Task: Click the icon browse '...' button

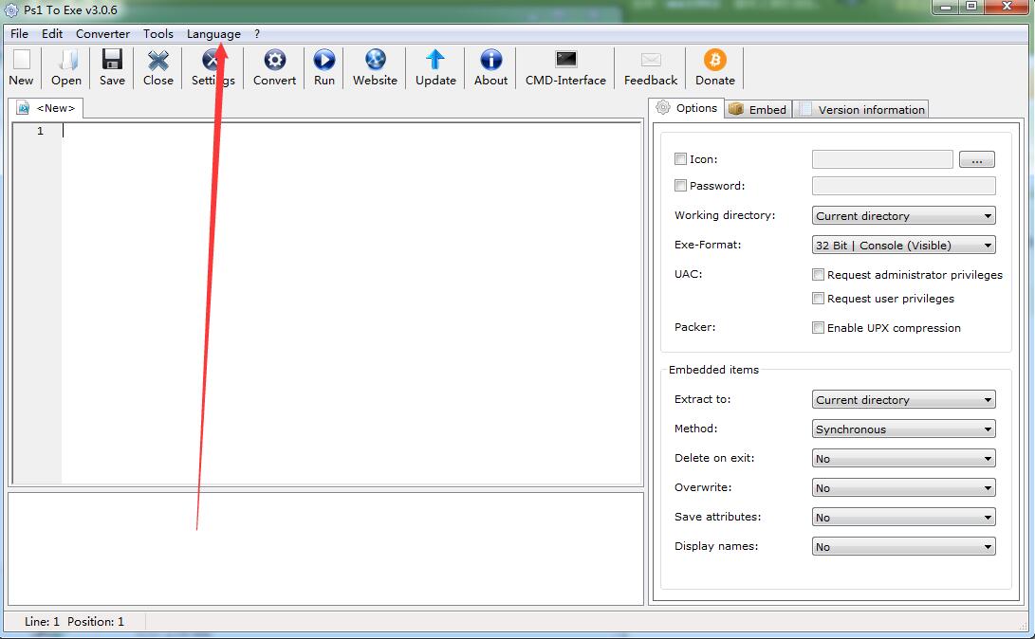Action: (x=976, y=160)
